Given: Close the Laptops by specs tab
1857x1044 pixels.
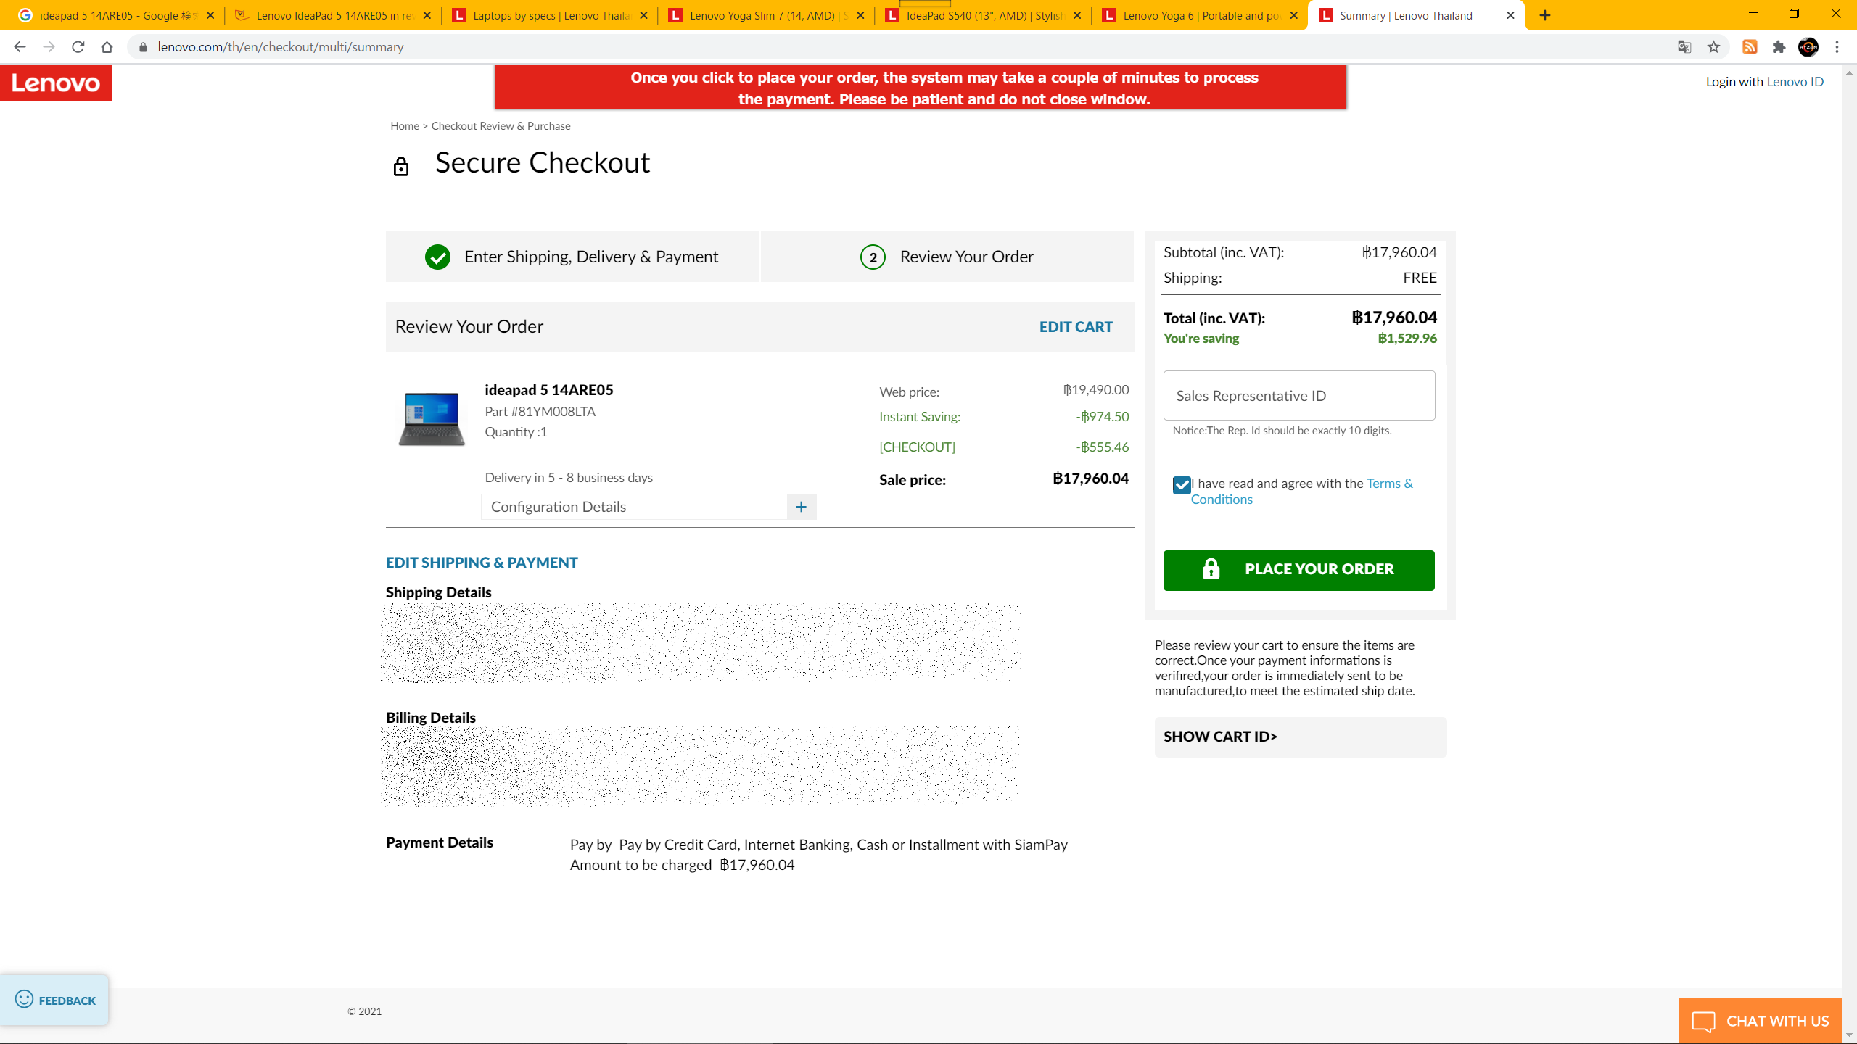Looking at the screenshot, I should pos(644,15).
